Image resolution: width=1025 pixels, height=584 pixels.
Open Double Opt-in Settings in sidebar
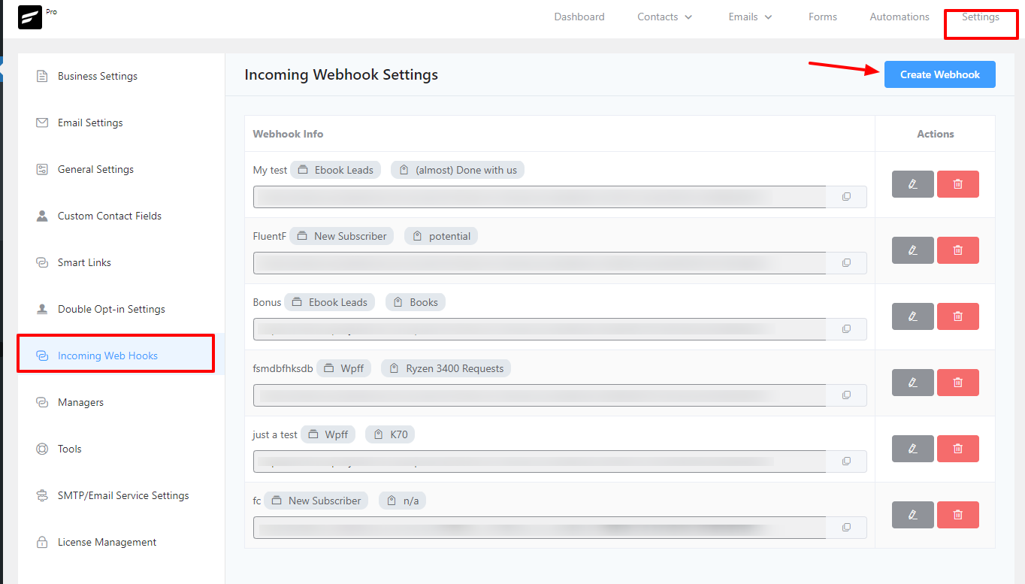pyautogui.click(x=111, y=308)
